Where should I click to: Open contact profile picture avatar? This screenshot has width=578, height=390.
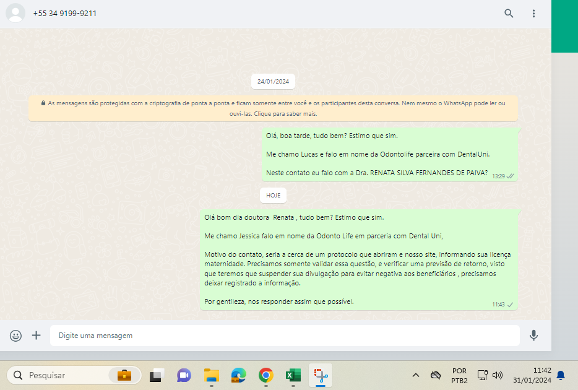coord(15,13)
